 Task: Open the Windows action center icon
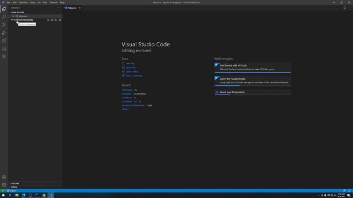(x=349, y=195)
